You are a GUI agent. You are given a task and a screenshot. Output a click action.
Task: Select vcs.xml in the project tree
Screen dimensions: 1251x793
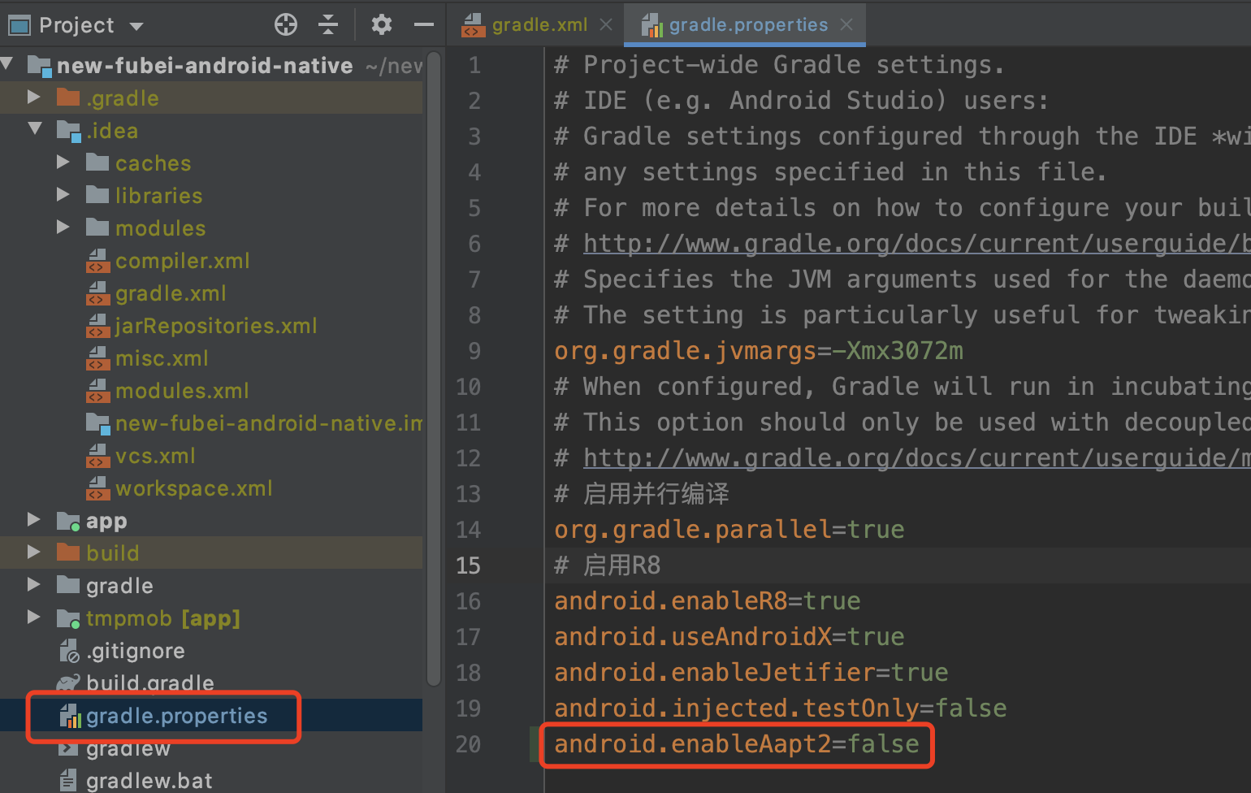(155, 456)
